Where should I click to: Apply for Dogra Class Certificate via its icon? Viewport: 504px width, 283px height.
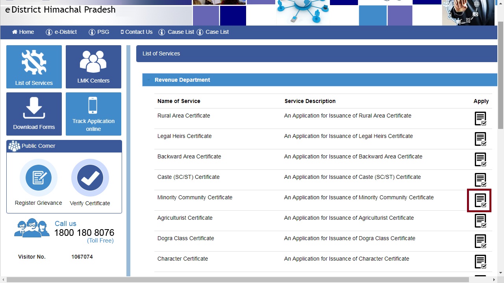(x=480, y=241)
